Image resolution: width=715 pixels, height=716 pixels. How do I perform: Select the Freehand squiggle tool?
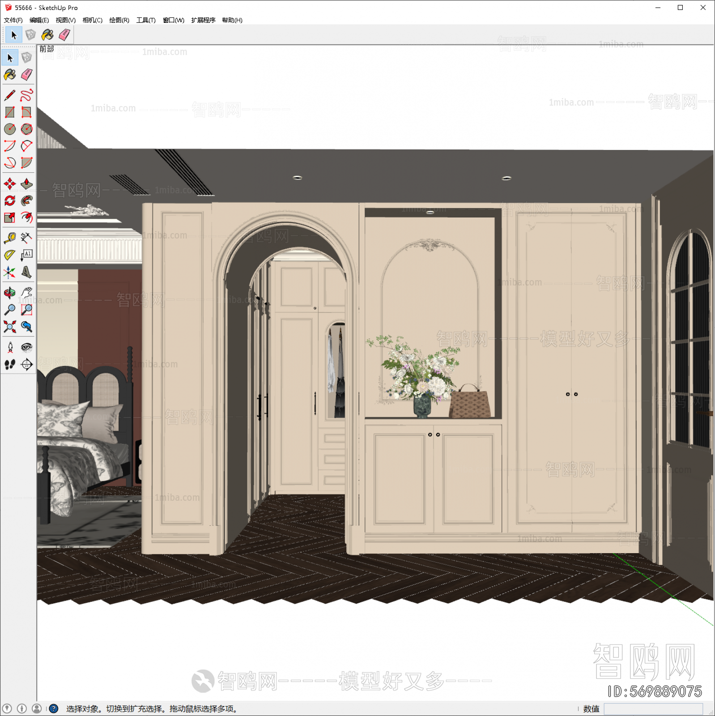click(x=27, y=95)
